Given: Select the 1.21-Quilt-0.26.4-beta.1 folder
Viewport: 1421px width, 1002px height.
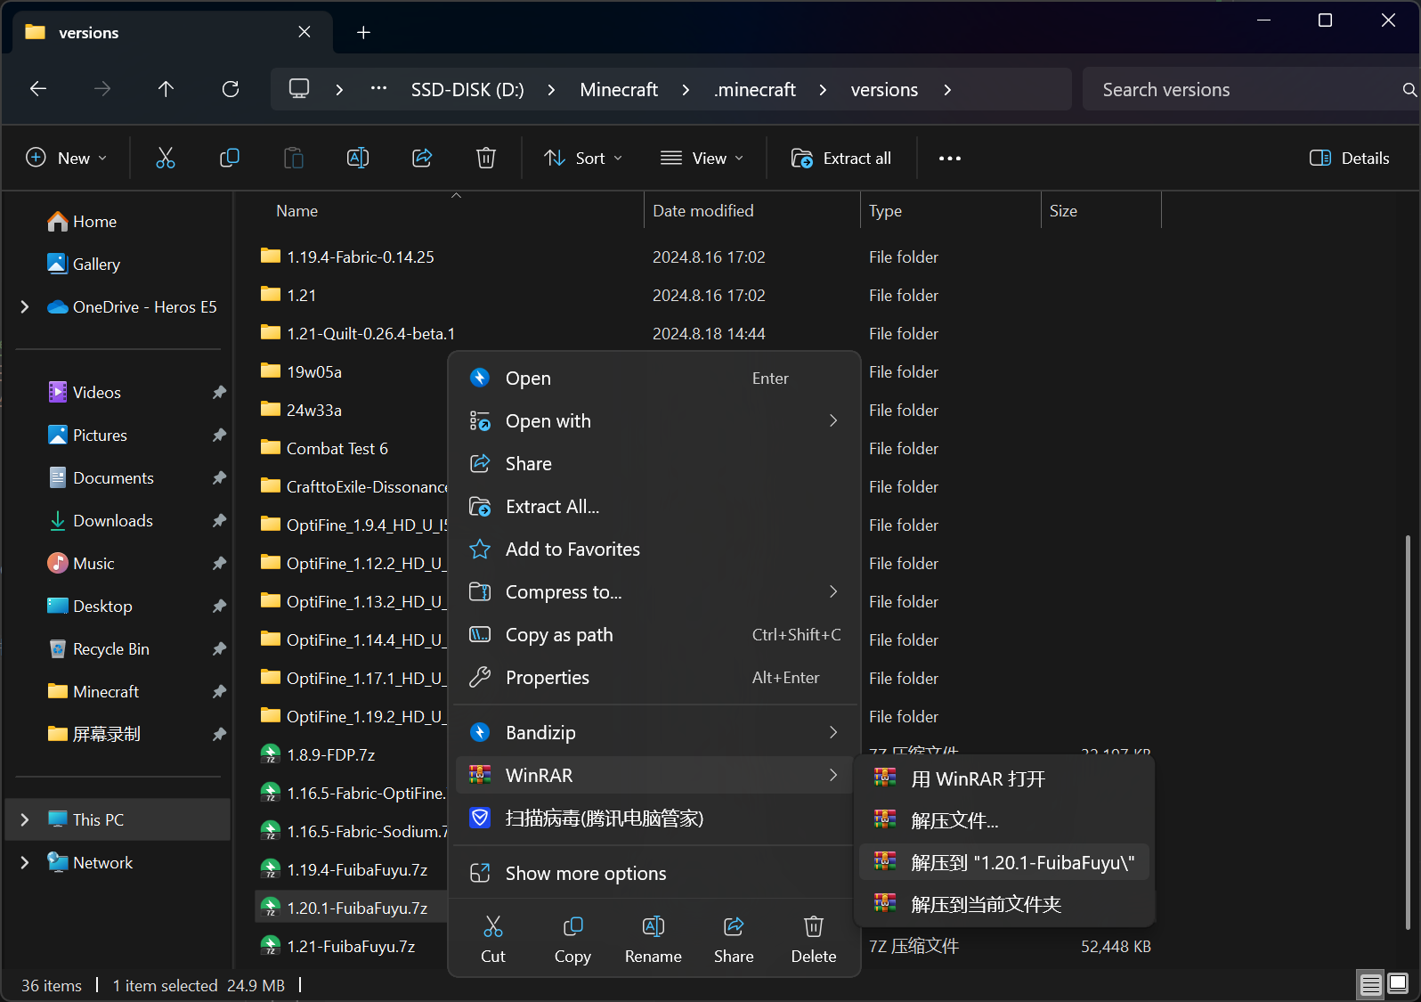Looking at the screenshot, I should point(370,334).
